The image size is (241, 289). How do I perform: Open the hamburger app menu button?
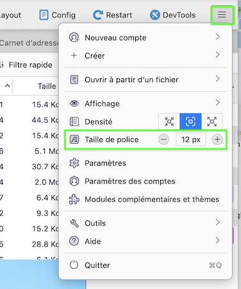point(222,15)
